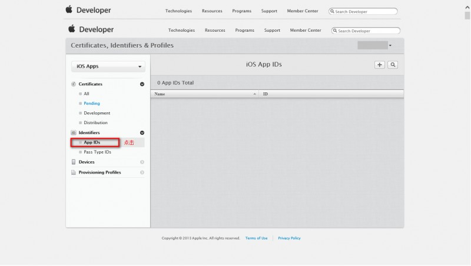Select Distribution certificates

pyautogui.click(x=95, y=122)
